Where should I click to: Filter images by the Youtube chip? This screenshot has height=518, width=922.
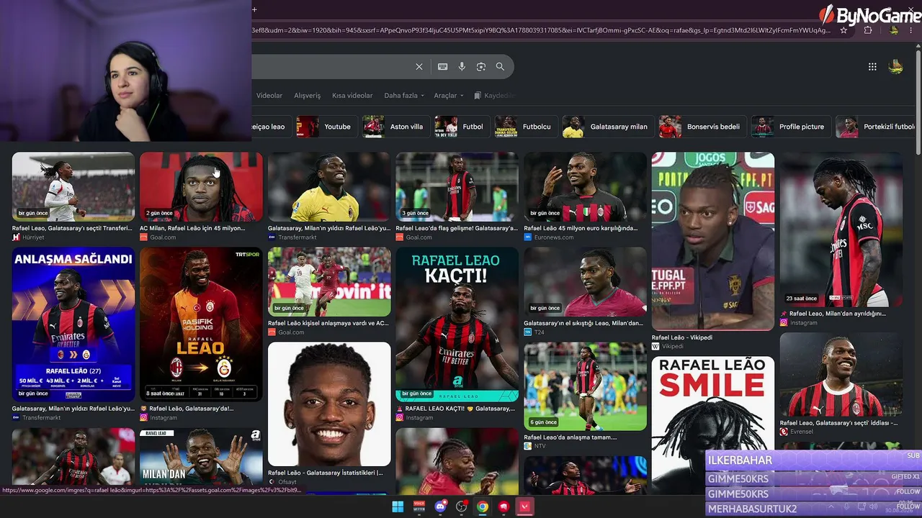click(326, 127)
